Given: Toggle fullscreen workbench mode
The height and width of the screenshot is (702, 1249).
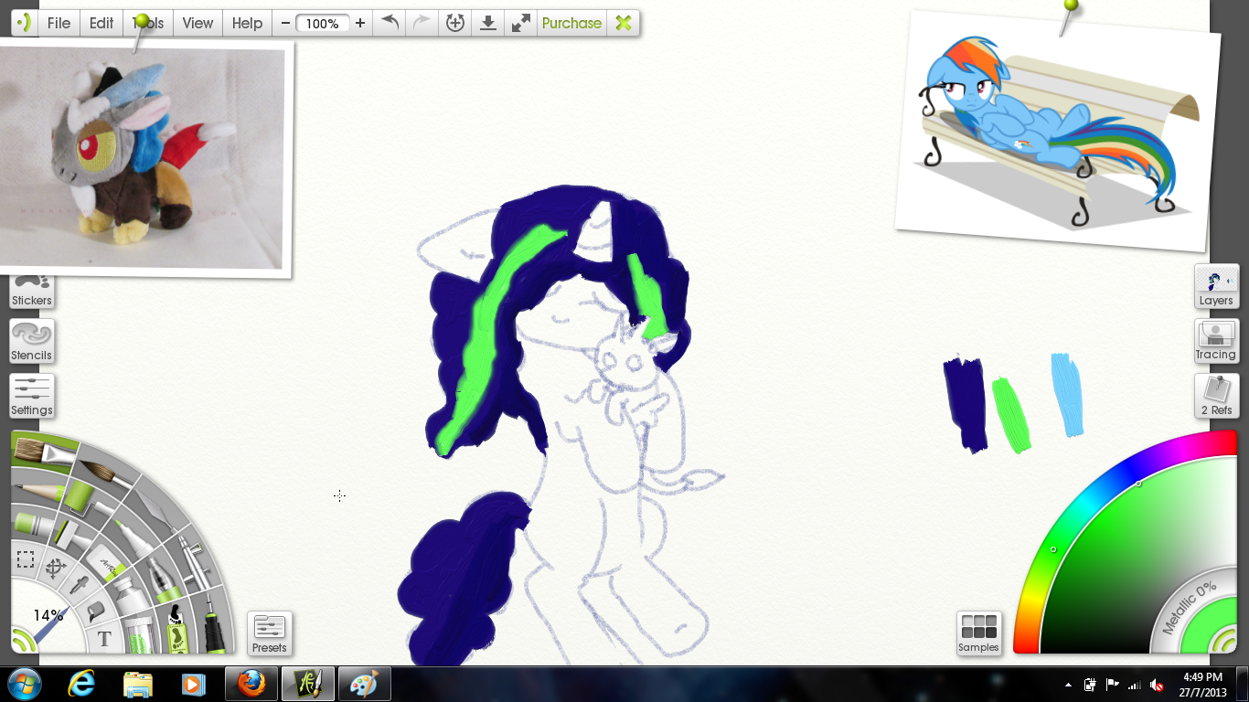Looking at the screenshot, I should pos(521,23).
